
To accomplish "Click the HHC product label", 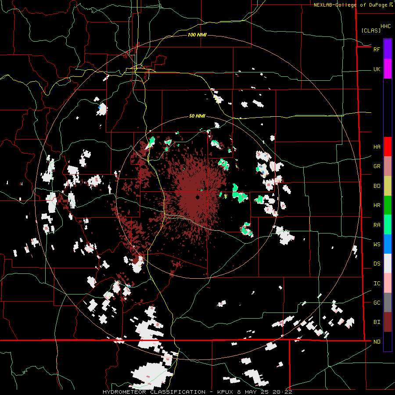I will click(x=386, y=26).
